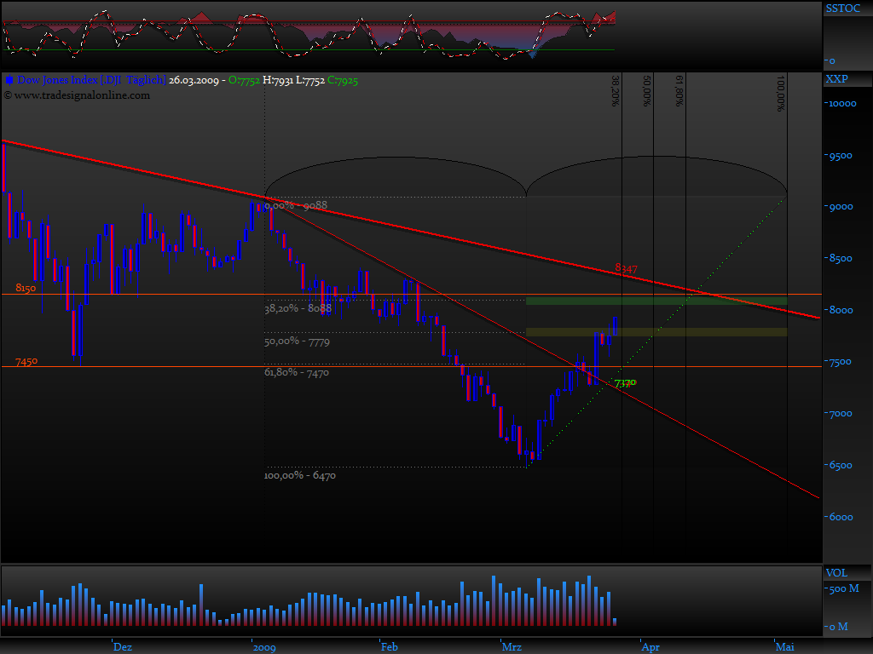Click the 9500 price axis label
Image resolution: width=873 pixels, height=654 pixels.
point(841,156)
